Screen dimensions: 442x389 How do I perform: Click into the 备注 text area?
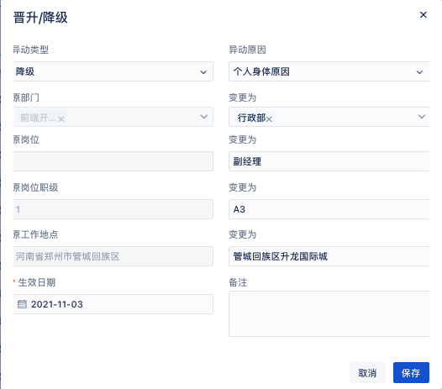[x=329, y=313]
